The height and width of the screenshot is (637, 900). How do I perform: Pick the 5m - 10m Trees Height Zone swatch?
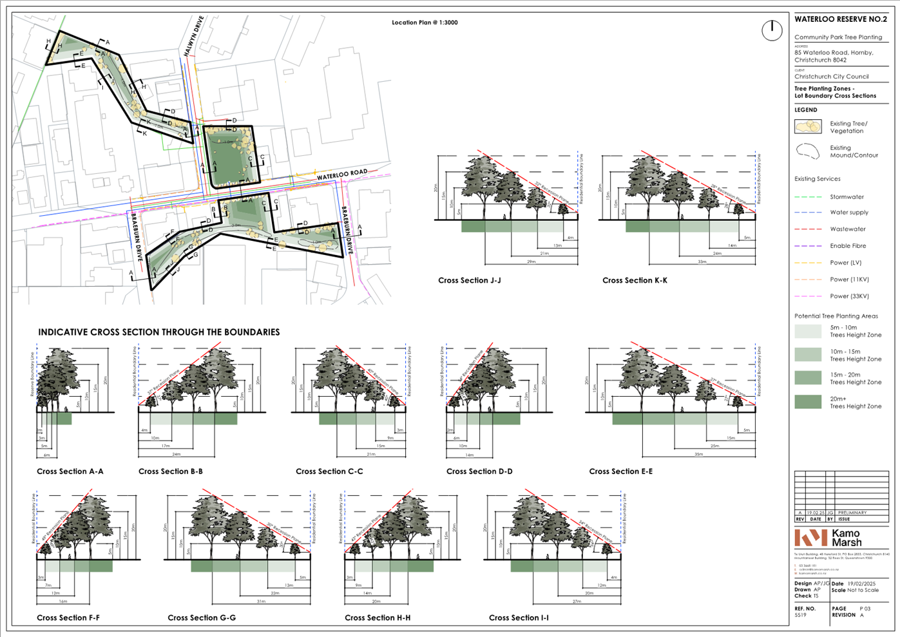808,331
